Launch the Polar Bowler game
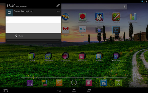This screenshot has height=93, width=148. tap(99, 17)
